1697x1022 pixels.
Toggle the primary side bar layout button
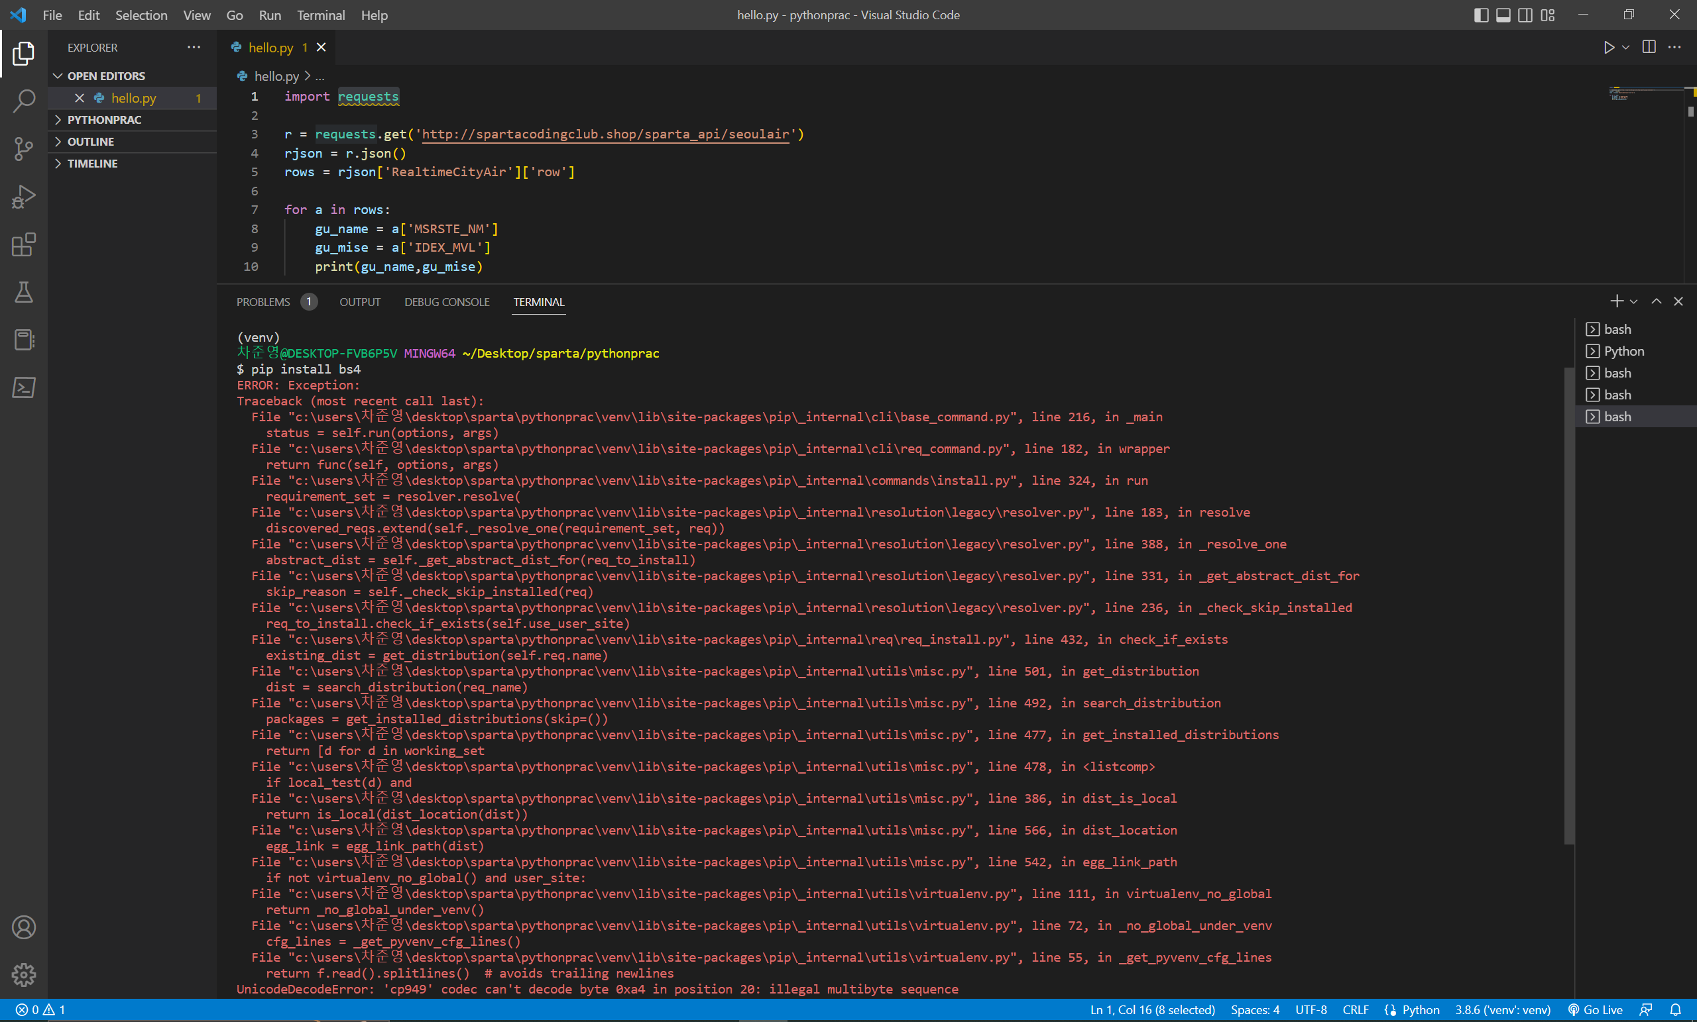point(1482,15)
